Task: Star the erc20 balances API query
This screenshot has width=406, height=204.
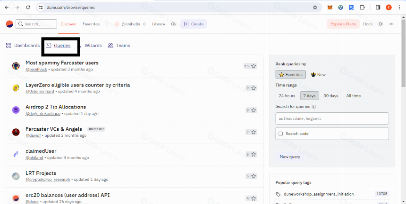Action: (x=254, y=198)
